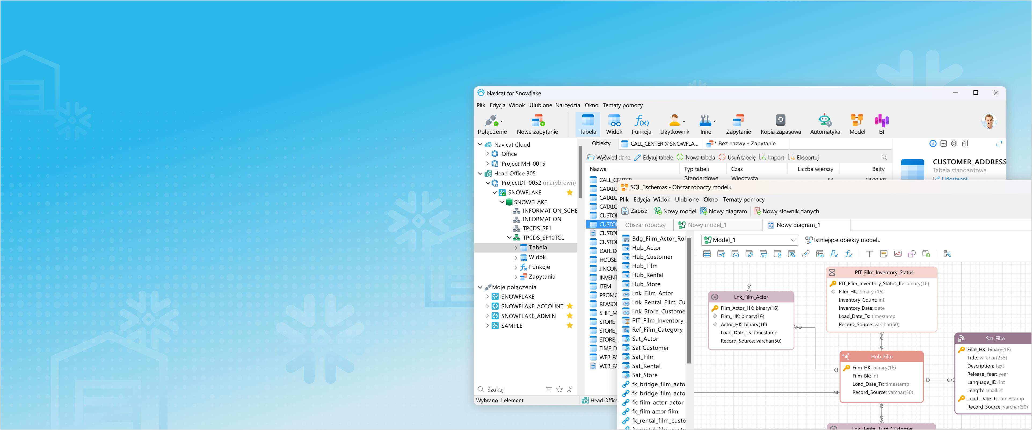Viewport: 1032px width, 430px height.
Task: Expand the Office project node
Action: pos(487,154)
